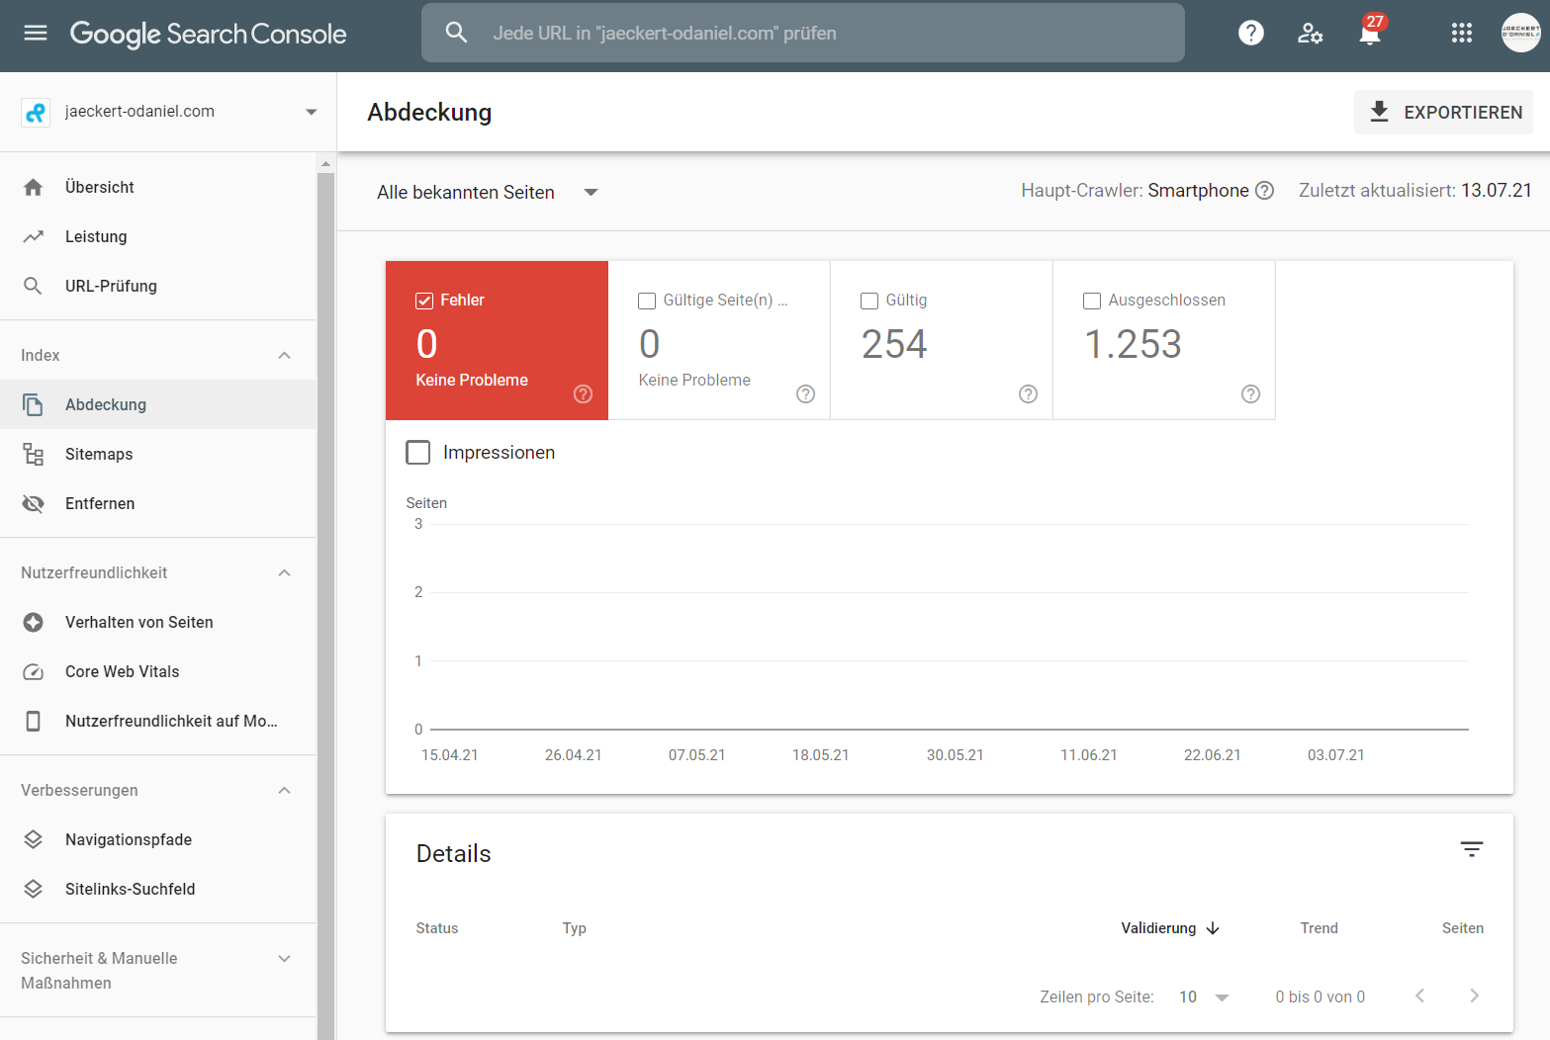Open help for Gültige Seite(n) card
Image resolution: width=1550 pixels, height=1040 pixels.
806,393
